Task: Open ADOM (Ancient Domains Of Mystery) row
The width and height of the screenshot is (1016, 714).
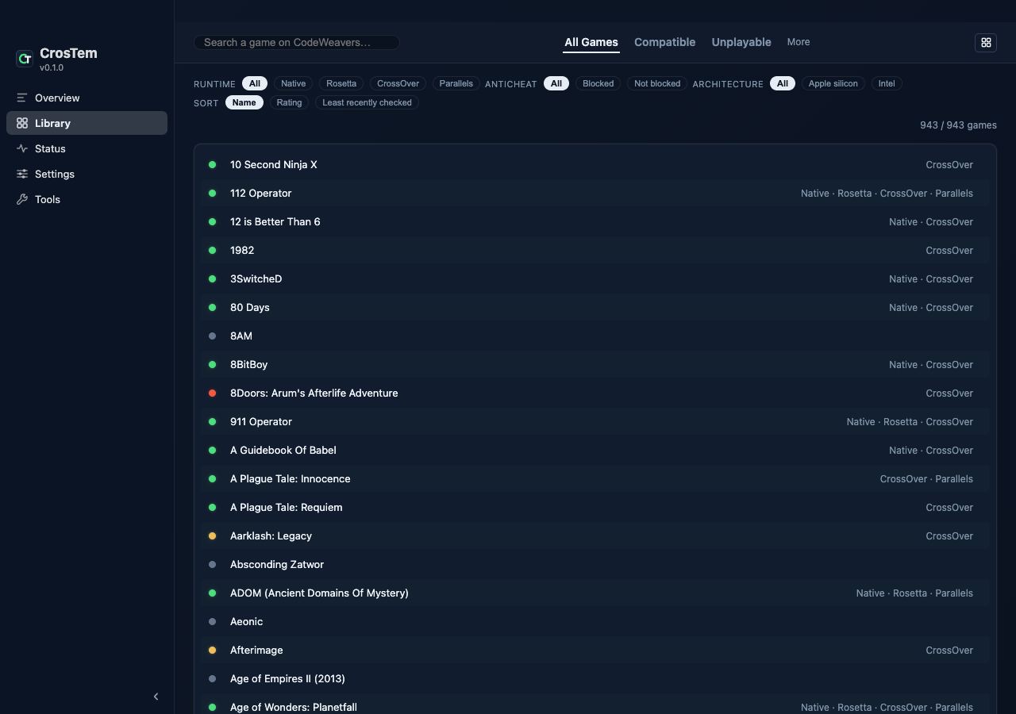Action: 595,593
